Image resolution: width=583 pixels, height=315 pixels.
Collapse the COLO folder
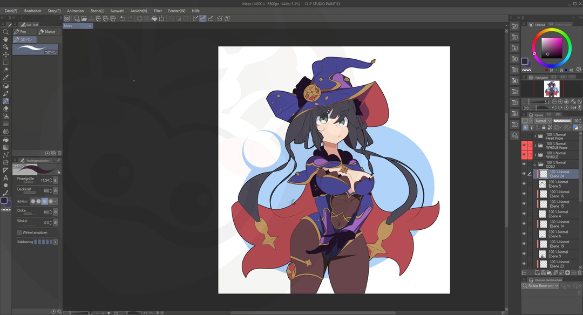[x=535, y=164]
